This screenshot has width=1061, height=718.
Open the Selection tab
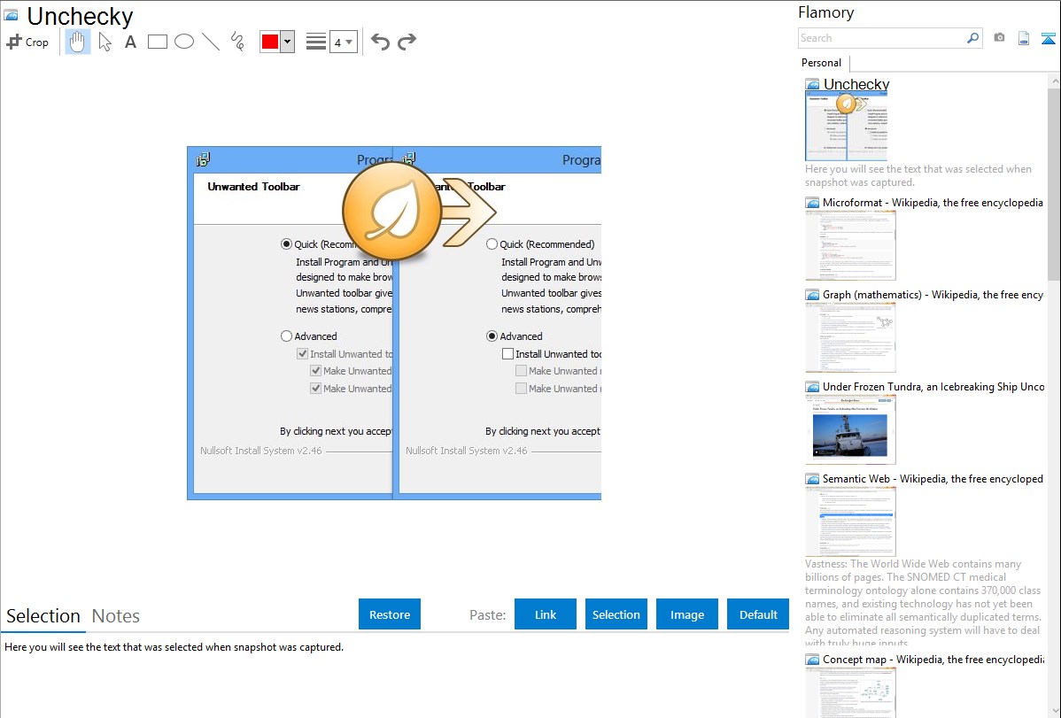(x=43, y=616)
